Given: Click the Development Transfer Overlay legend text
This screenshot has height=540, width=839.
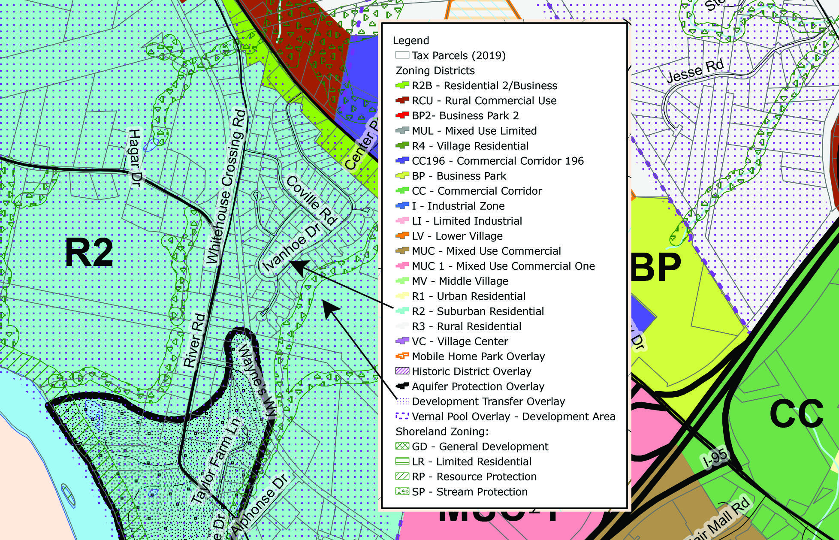Looking at the screenshot, I should [x=488, y=401].
